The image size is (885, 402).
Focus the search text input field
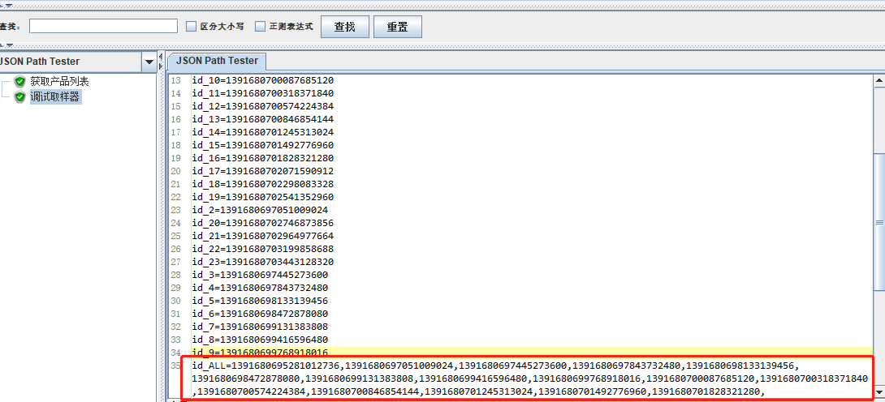point(104,26)
